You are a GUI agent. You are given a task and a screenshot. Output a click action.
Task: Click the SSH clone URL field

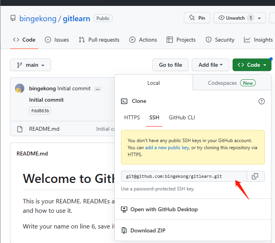click(184, 176)
